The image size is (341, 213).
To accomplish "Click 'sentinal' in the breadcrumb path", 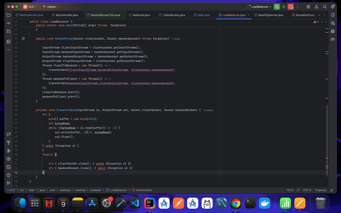I will [80, 190].
